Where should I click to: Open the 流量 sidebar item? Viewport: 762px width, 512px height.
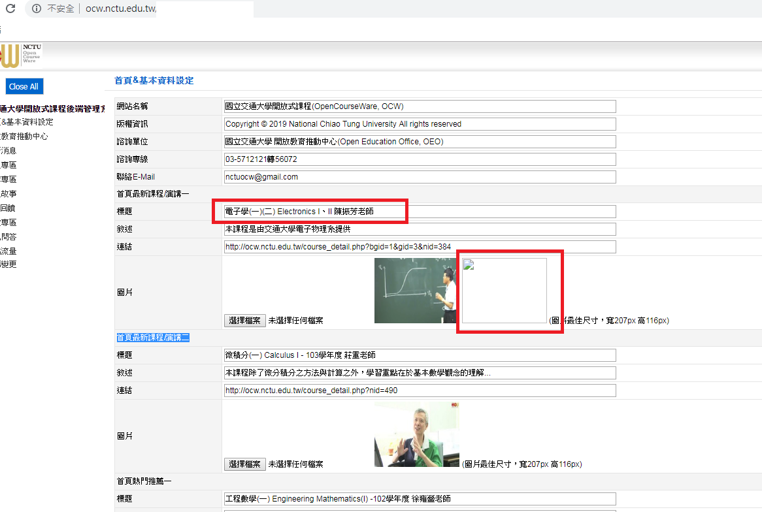(8, 251)
